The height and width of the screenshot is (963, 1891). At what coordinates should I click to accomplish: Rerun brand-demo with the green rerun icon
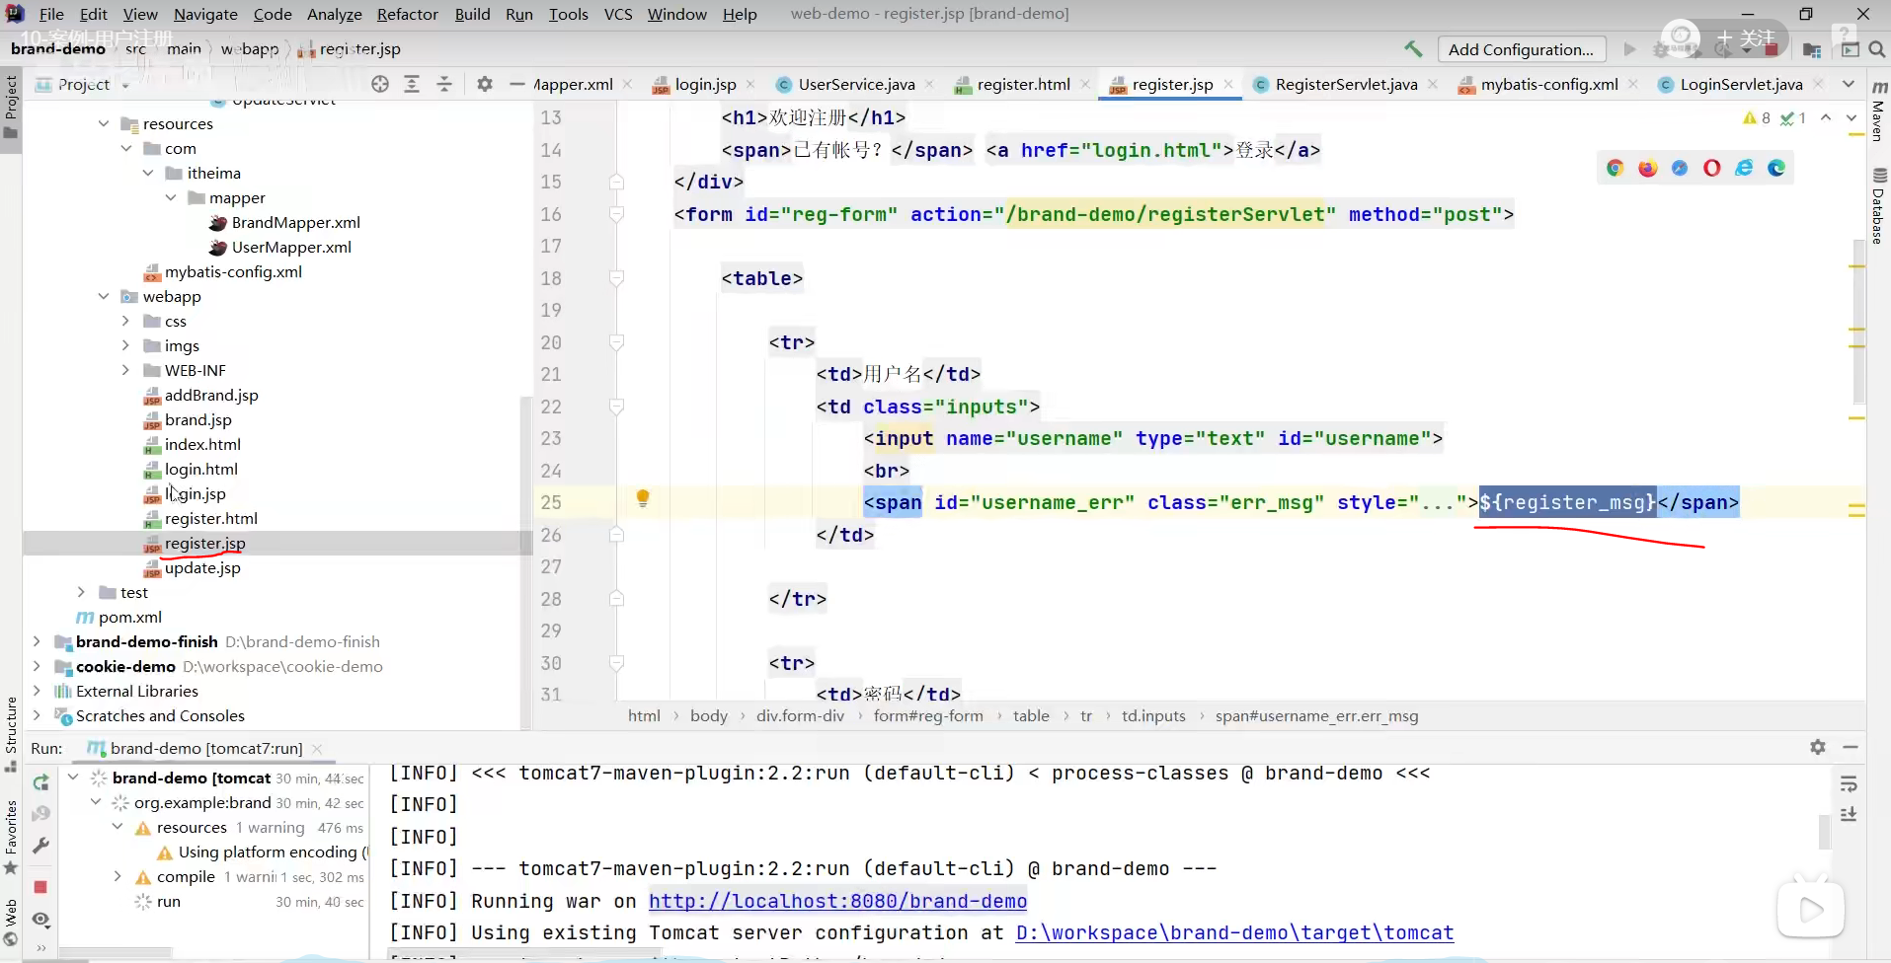[x=41, y=782]
